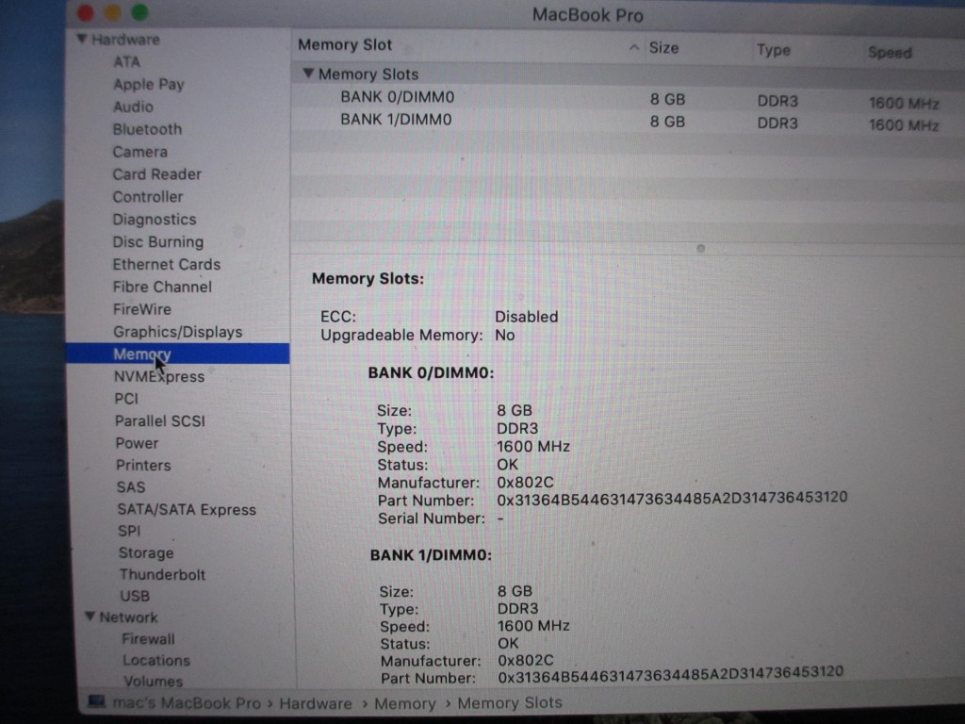Image resolution: width=965 pixels, height=724 pixels.
Task: Click the BANK 0/DIMM0 Manufacturer 0x802C value
Action: pyautogui.click(x=525, y=483)
